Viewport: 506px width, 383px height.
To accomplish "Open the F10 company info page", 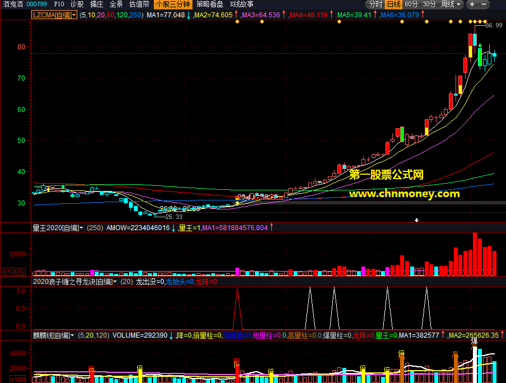I will coord(59,4).
